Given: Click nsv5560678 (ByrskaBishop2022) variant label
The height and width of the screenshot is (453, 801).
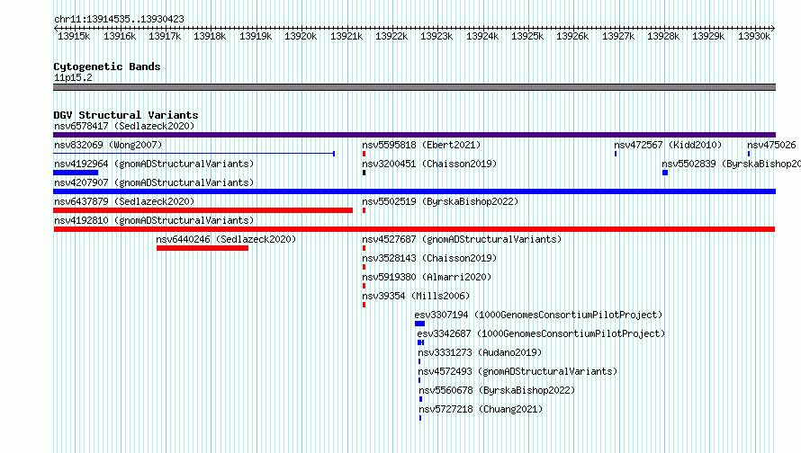Looking at the screenshot, I should pyautogui.click(x=497, y=390).
